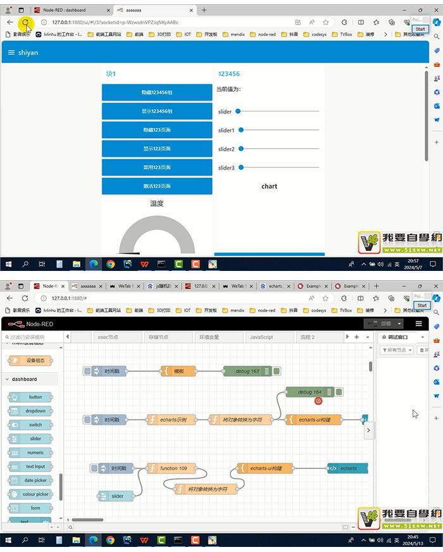Click the slider2 track in the dashboard
This screenshot has height=552, width=443.
279,149
